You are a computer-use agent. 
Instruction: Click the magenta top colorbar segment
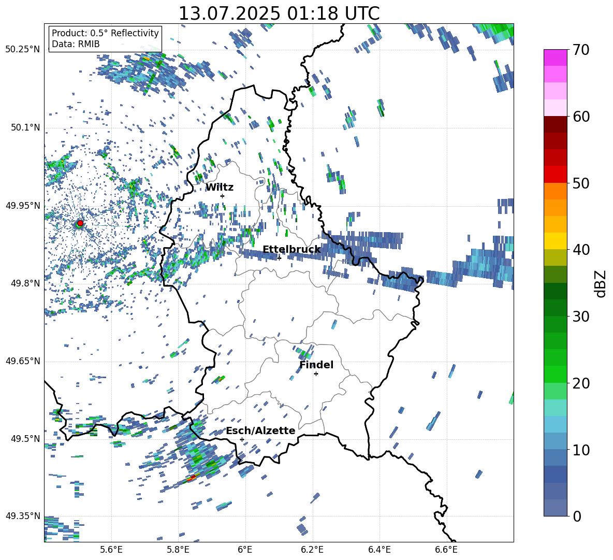[555, 58]
